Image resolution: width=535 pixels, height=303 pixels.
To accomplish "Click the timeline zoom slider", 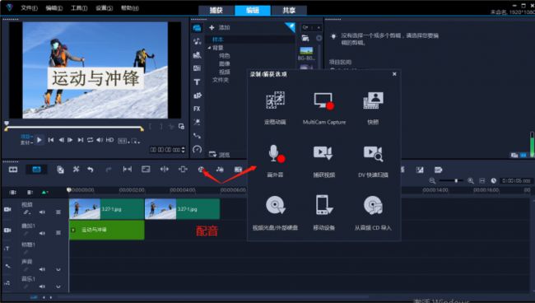I will coord(452,180).
